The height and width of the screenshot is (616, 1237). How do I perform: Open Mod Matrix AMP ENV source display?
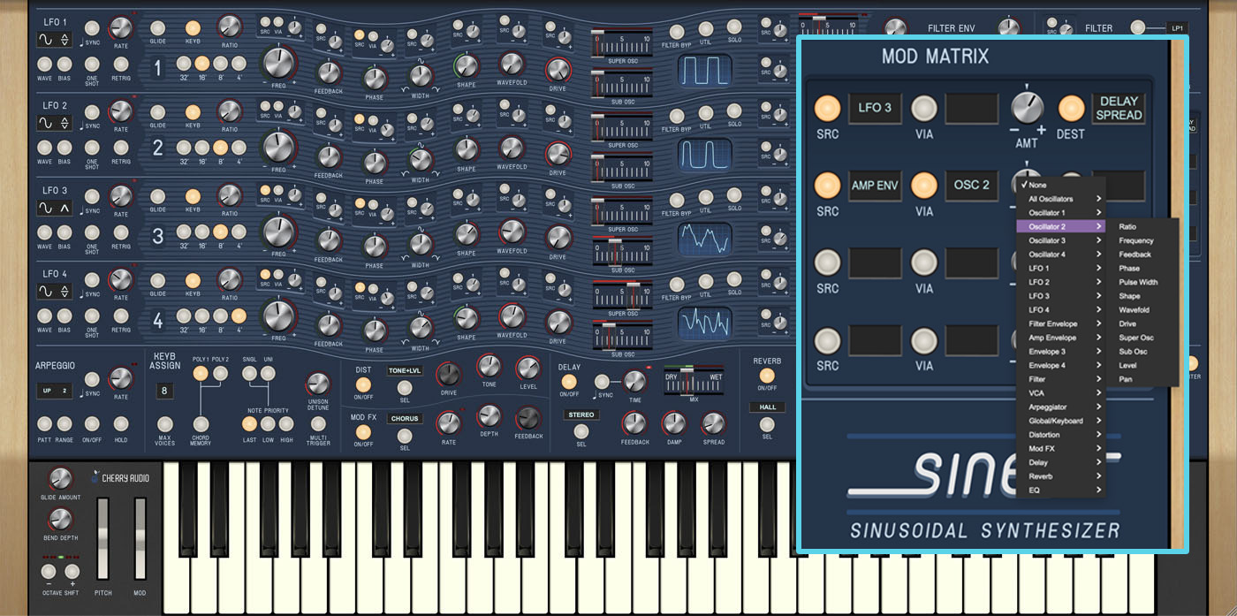coord(875,186)
